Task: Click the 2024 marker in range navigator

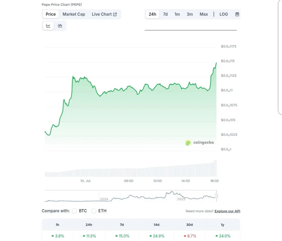Action: tap(104, 199)
